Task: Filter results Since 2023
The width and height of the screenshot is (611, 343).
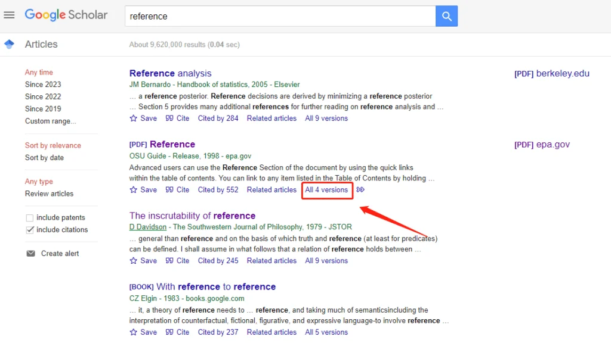Action: click(43, 85)
